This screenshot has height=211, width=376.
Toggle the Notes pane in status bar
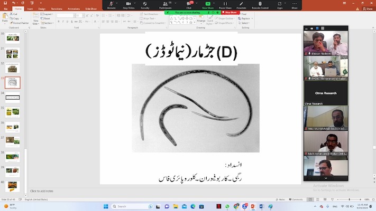tap(280, 199)
